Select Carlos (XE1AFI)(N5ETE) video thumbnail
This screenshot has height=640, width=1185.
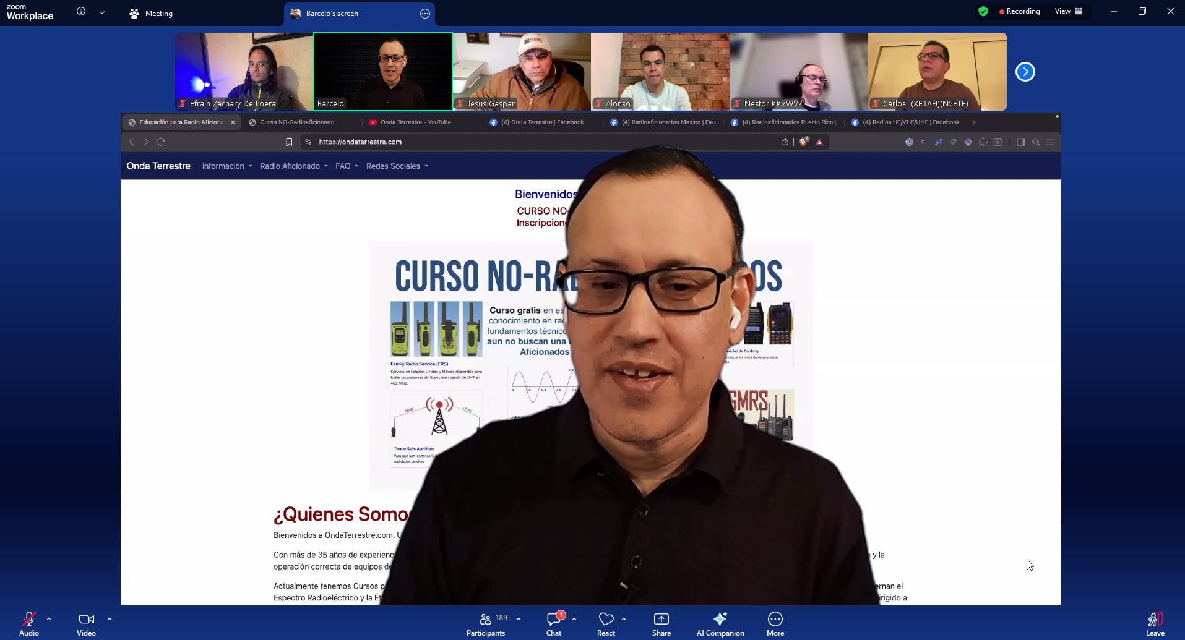coord(937,72)
